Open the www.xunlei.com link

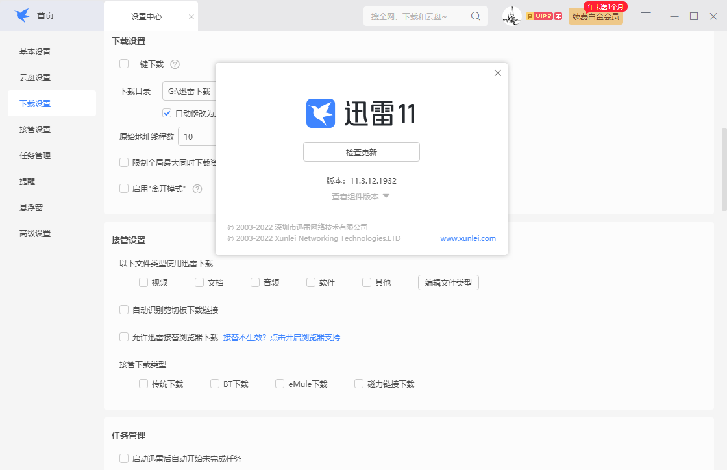coord(467,238)
